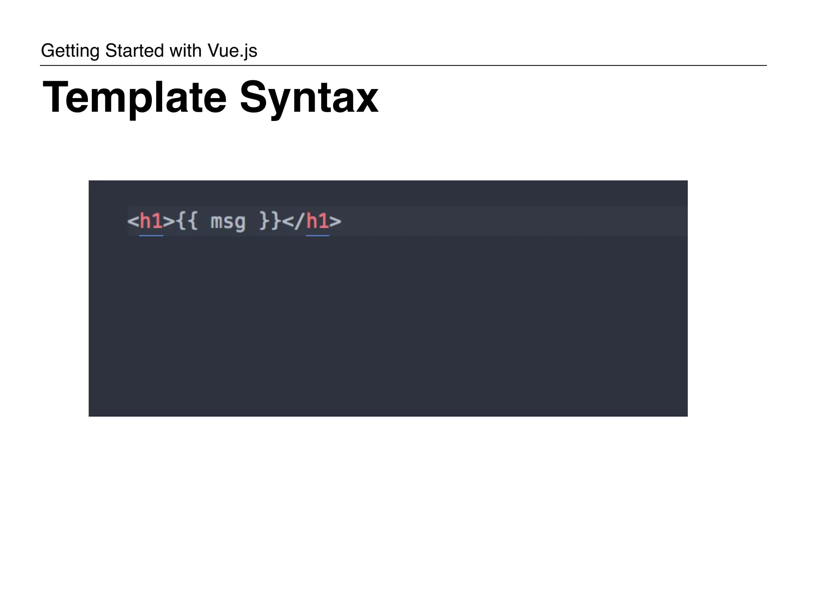Click the first '<' angle bracket in code
The width and height of the screenshot is (818, 613).
tap(133, 221)
